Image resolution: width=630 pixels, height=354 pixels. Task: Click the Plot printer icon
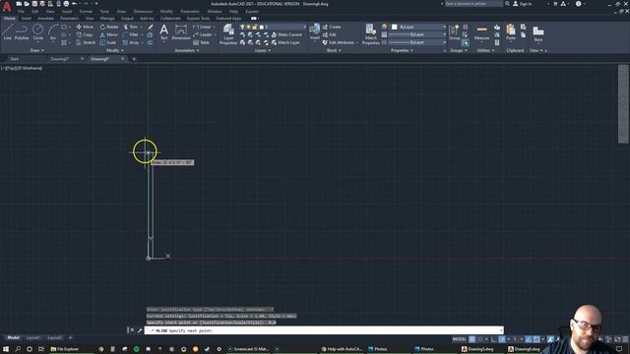click(x=66, y=4)
